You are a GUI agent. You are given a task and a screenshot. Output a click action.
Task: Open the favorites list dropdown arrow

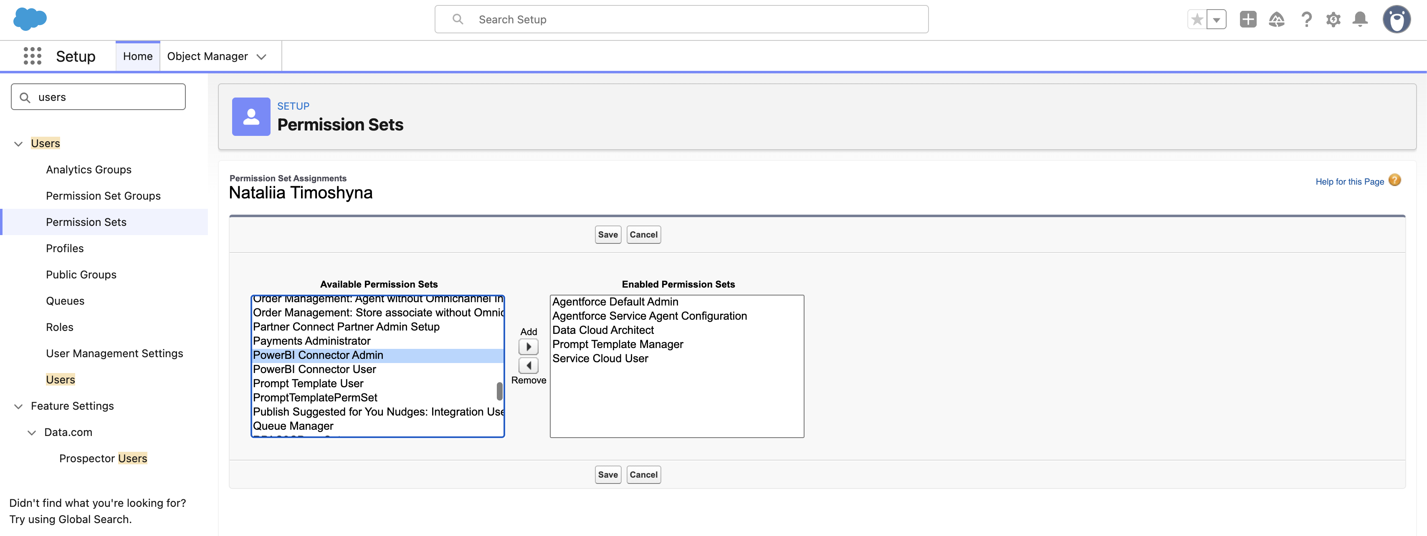point(1217,19)
